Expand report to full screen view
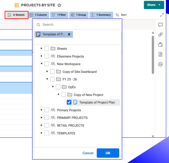 [x=162, y=15]
